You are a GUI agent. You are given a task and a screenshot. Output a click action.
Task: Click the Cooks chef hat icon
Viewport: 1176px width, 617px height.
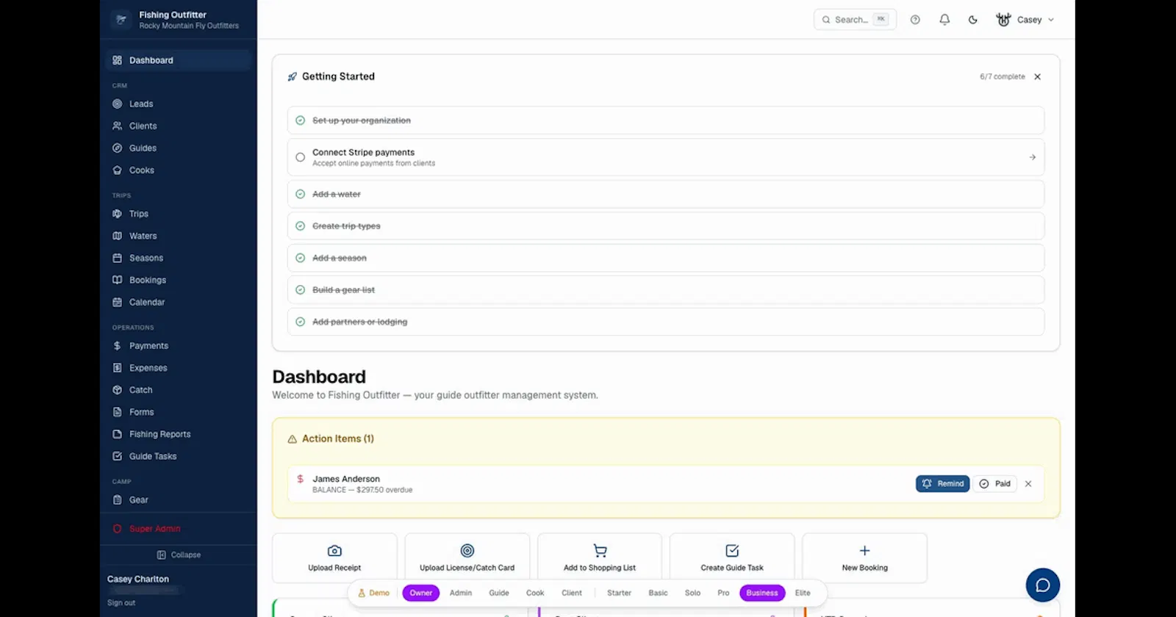pyautogui.click(x=117, y=170)
